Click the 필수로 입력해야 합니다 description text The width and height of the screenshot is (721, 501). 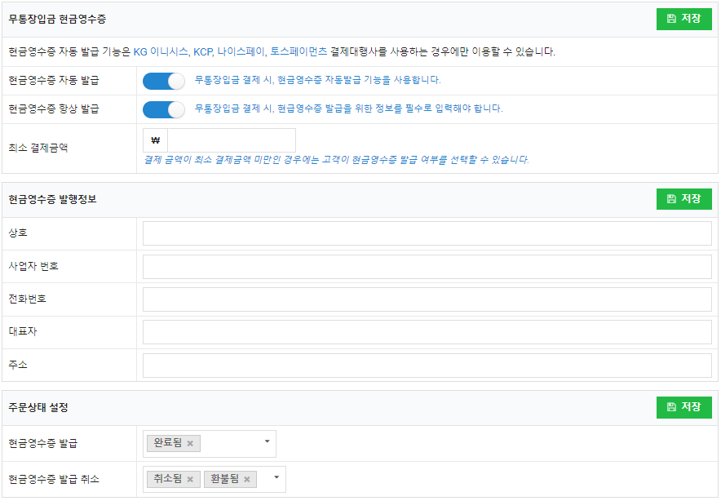coord(348,109)
